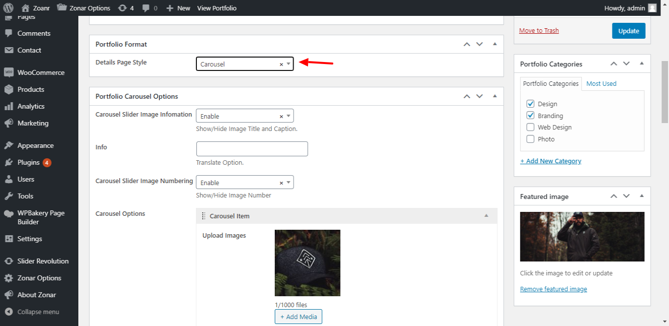Screen dimensions: 669x326
Task: Collapse the Portfolio Carousel Options panel triangle
Action: tap(494, 96)
